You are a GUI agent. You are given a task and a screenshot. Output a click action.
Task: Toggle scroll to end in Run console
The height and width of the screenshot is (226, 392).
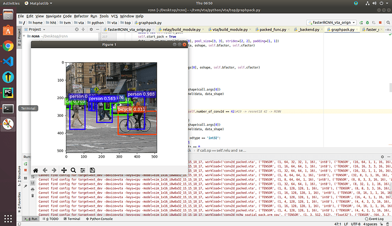(x=33, y=183)
